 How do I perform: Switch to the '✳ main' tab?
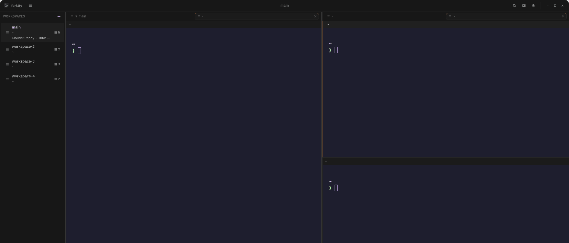click(x=131, y=16)
